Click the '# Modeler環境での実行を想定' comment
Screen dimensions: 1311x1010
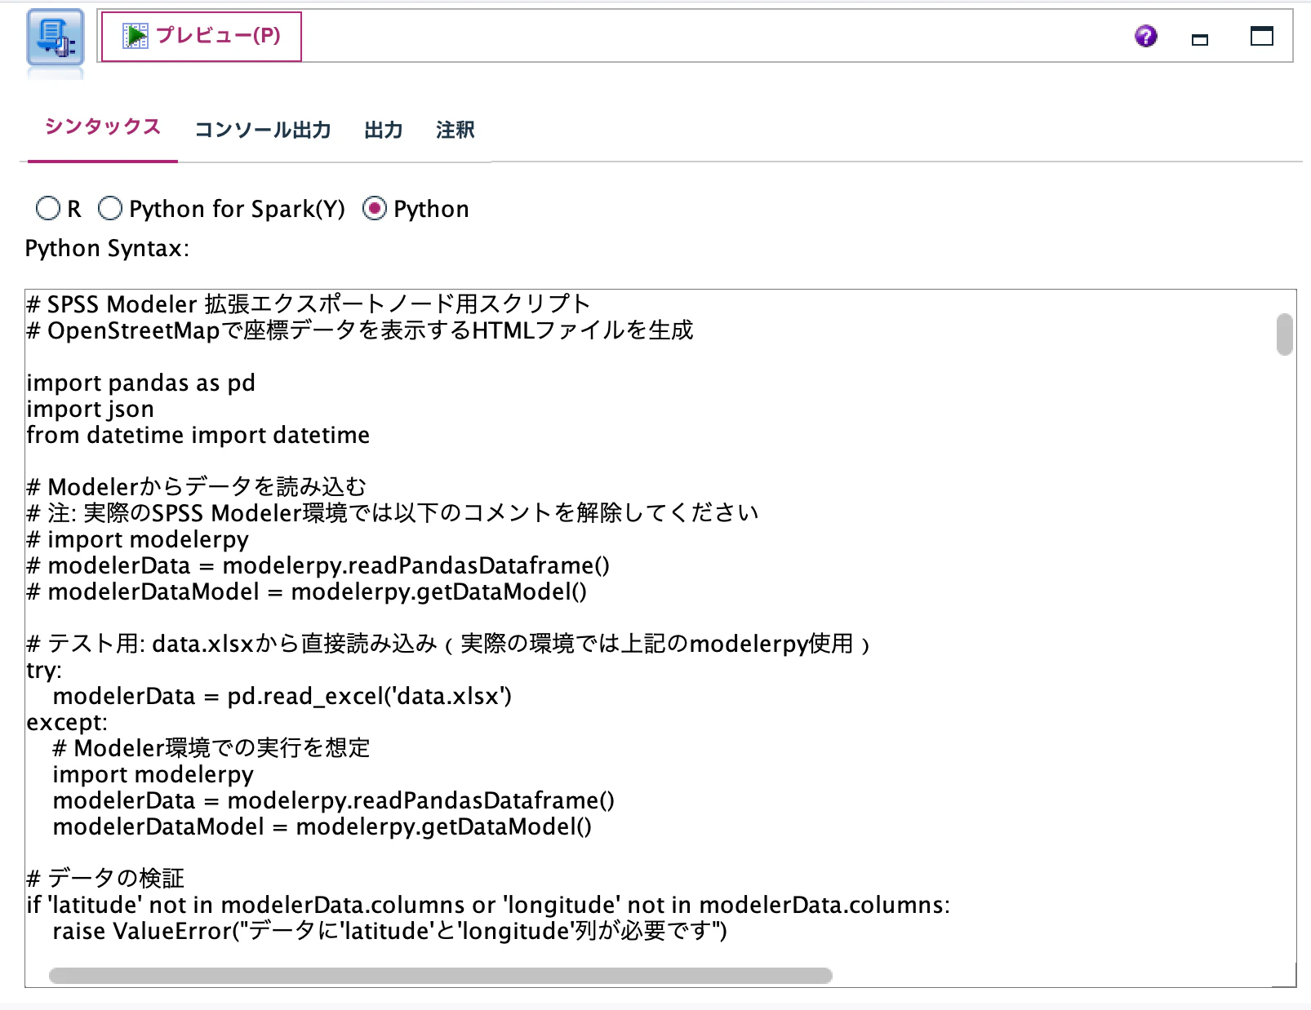(x=211, y=748)
